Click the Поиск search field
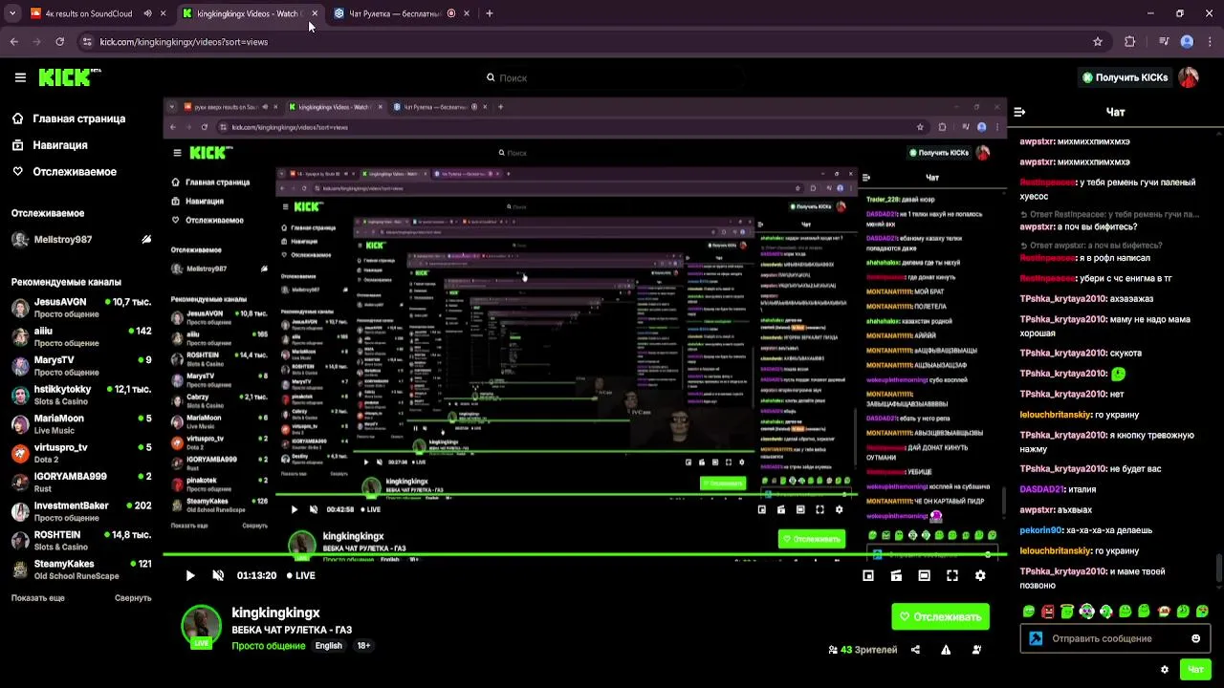Screen dimensions: 1224x688 pyautogui.click(x=612, y=77)
